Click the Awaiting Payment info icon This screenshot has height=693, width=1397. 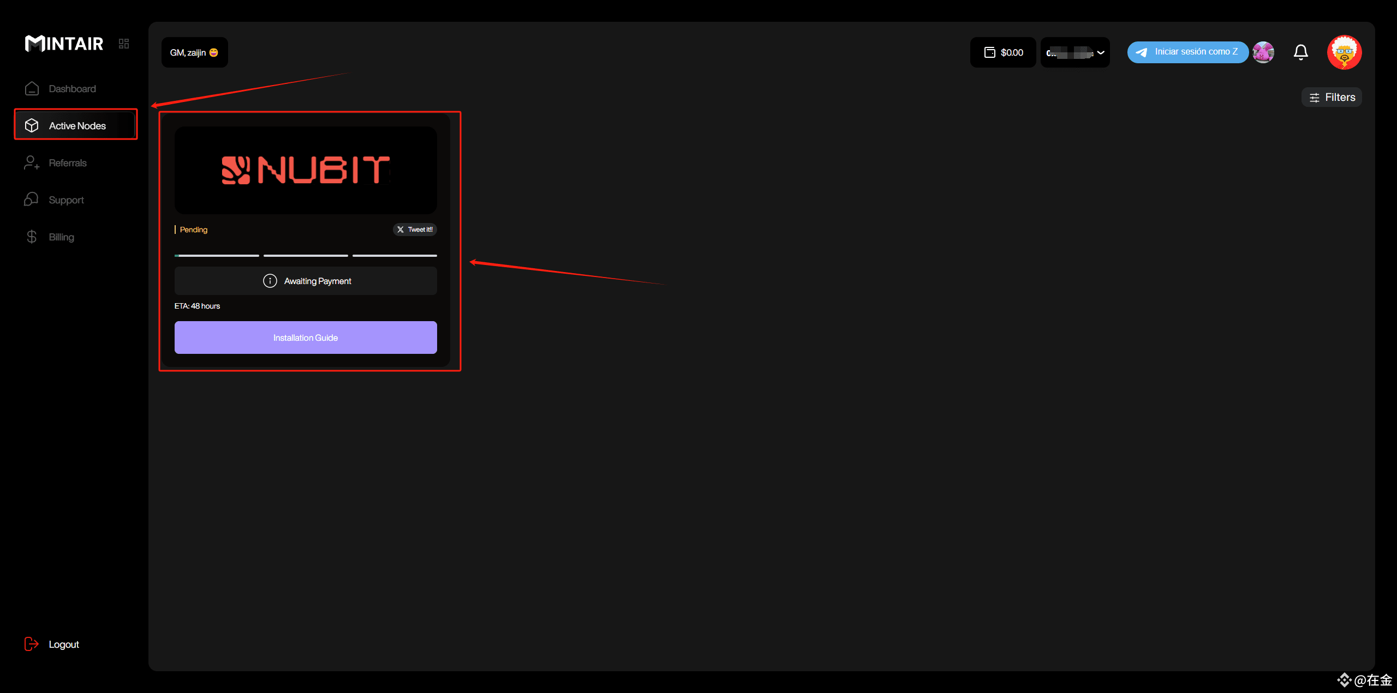(270, 281)
